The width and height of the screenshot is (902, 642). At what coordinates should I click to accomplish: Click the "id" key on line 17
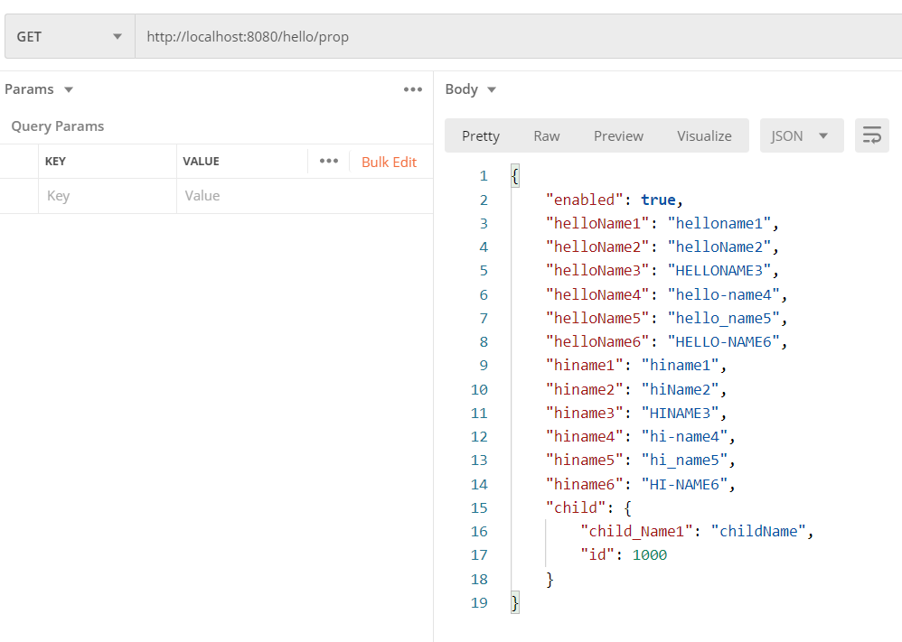[597, 555]
